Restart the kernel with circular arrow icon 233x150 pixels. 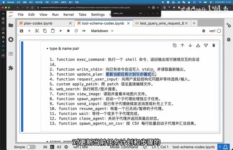76,31
